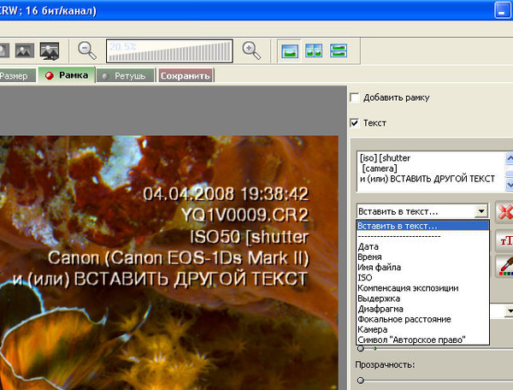Click the picture with down arrow icon
The width and height of the screenshot is (513, 390).
50,50
